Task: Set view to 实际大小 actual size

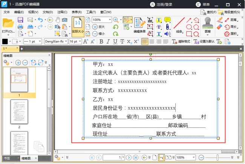Action: (x=78, y=27)
